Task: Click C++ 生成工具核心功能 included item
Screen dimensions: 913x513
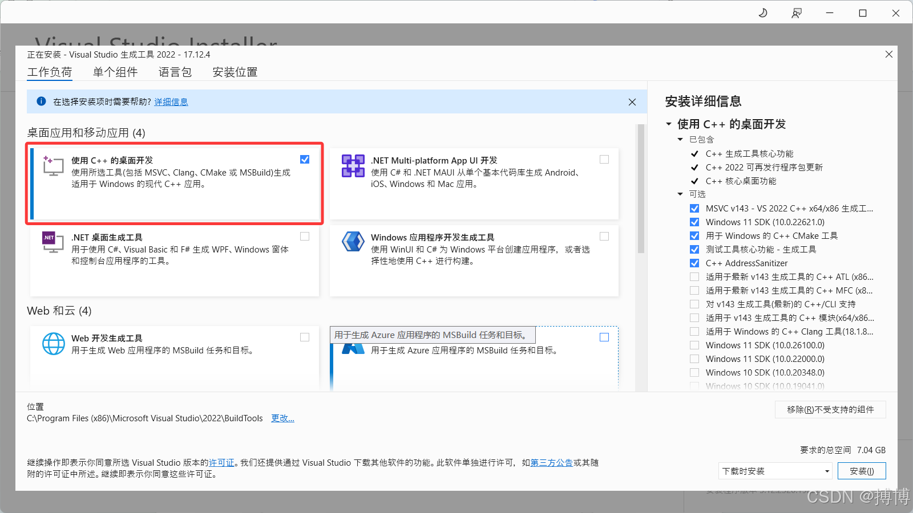Action: 749,154
